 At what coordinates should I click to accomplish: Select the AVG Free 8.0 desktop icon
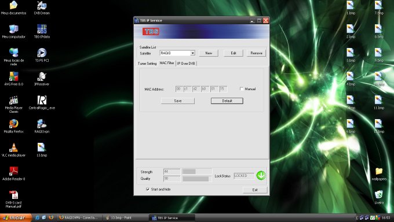(13, 79)
